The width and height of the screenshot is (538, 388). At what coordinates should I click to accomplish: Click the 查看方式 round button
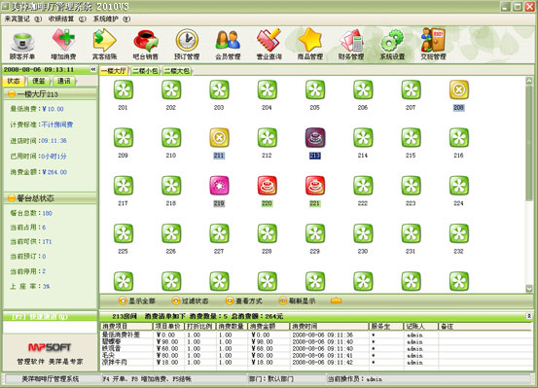click(x=230, y=300)
